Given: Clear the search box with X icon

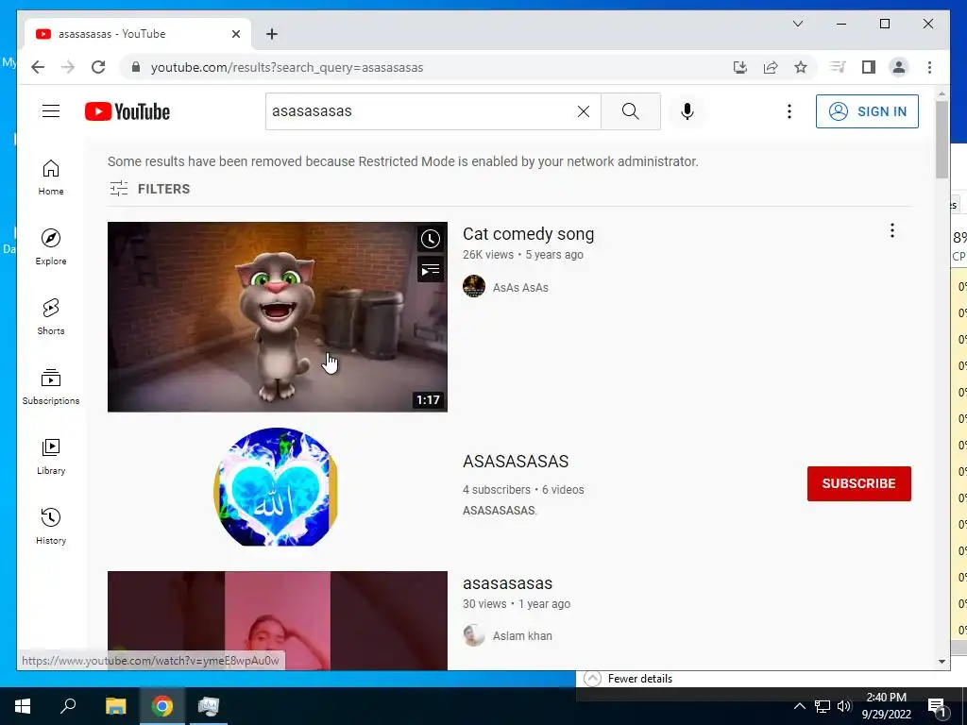Looking at the screenshot, I should (584, 111).
